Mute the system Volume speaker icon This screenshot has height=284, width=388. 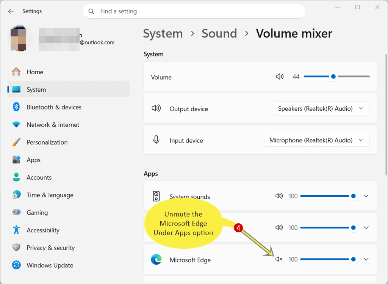pos(280,77)
